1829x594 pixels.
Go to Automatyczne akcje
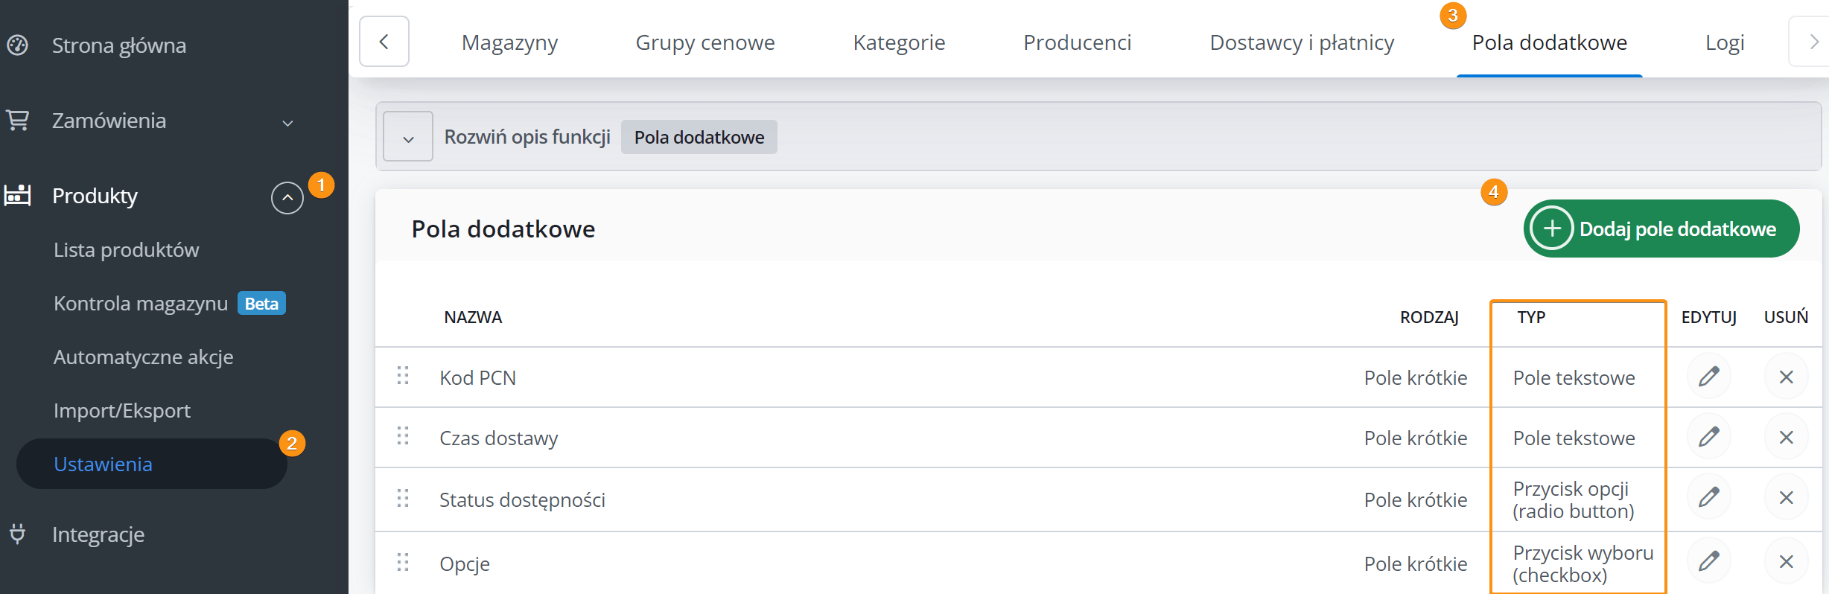click(x=144, y=357)
